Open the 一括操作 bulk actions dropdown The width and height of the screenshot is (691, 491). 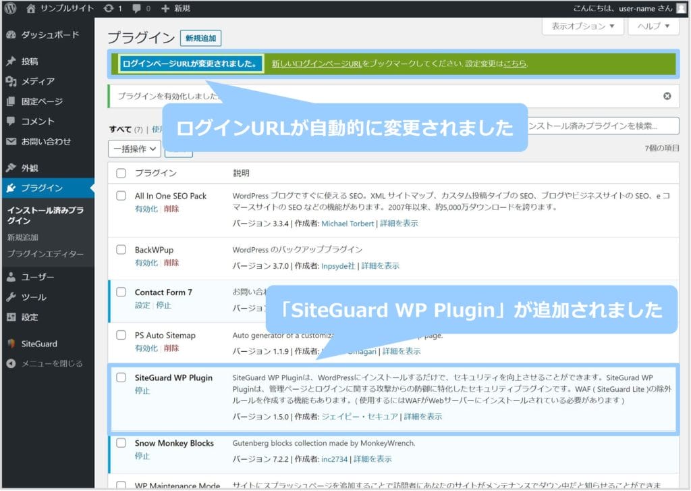[134, 149]
